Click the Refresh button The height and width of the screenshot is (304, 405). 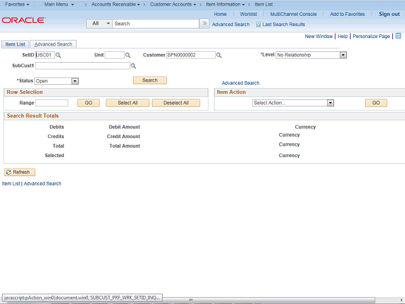[x=20, y=172]
